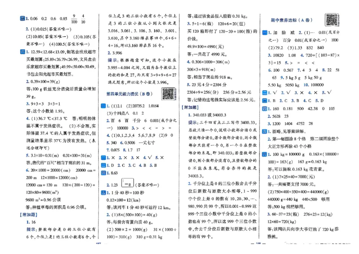This screenshot has height=254, width=359.
Task: Click the line '答:相当于现在的 918 m。'
Action: pos(210,77)
